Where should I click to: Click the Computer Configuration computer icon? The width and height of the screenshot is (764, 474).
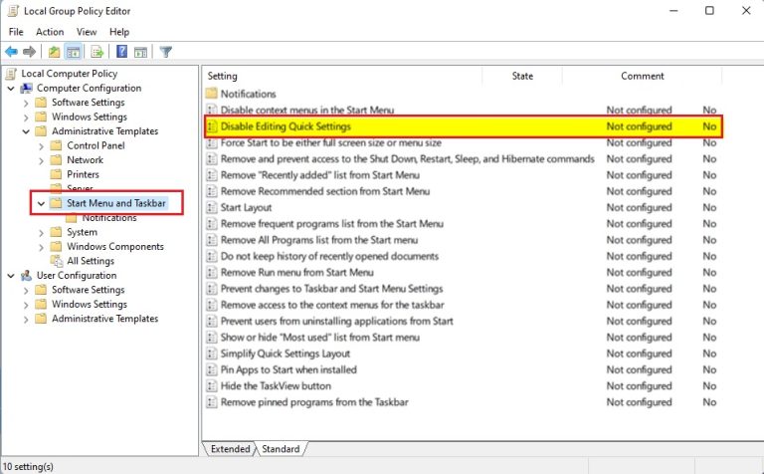tap(26, 89)
